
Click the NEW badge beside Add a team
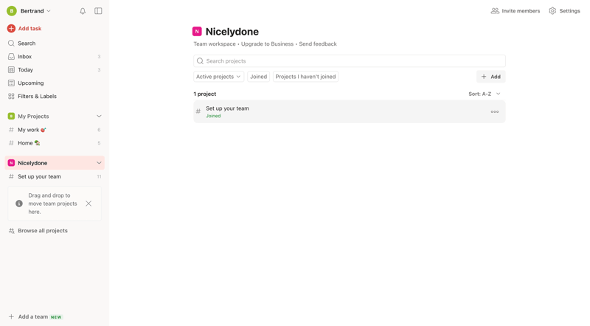coord(56,317)
